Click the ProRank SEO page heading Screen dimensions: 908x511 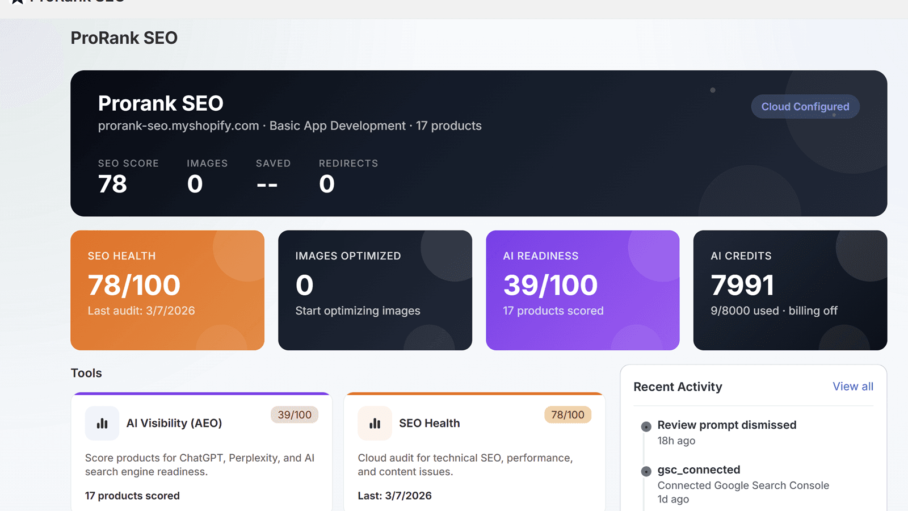pyautogui.click(x=124, y=38)
